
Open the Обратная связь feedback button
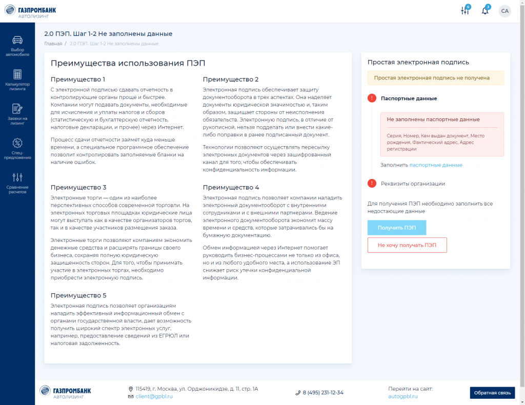pyautogui.click(x=492, y=393)
